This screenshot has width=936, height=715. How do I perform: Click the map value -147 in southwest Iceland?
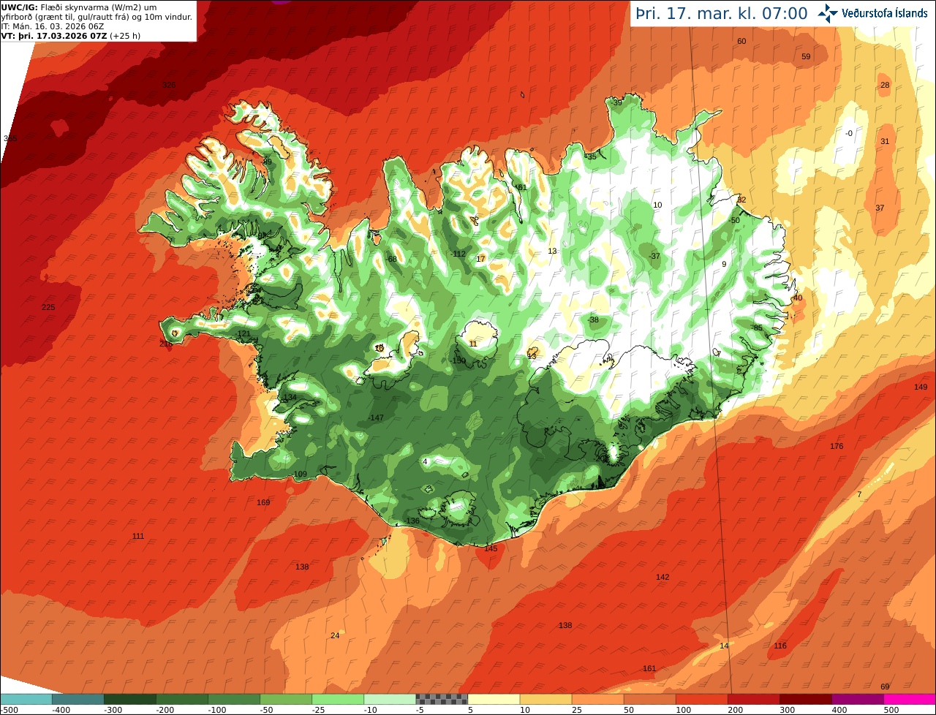coord(376,417)
